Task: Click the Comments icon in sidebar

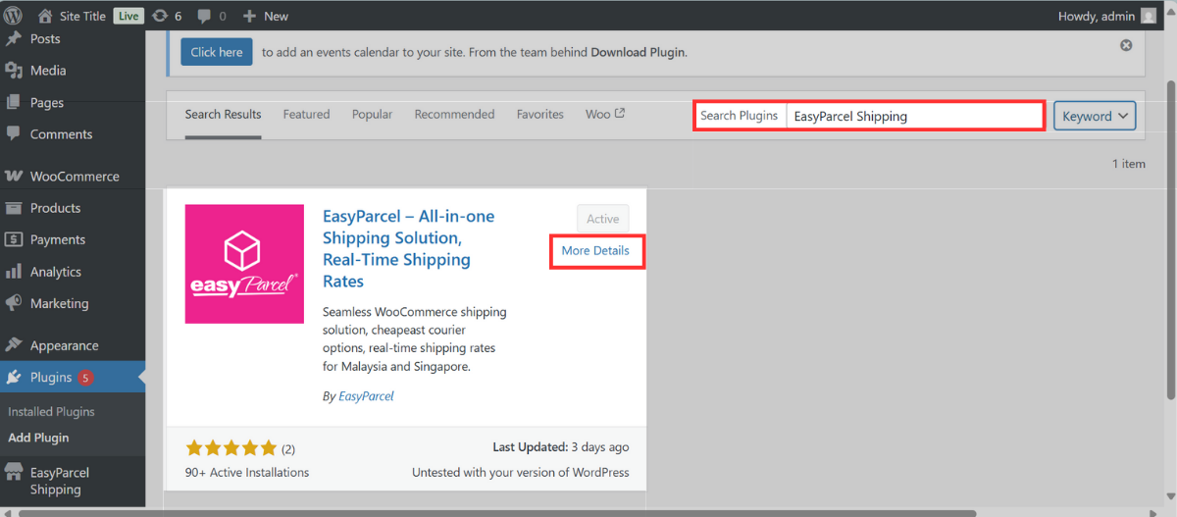Action: coord(14,134)
